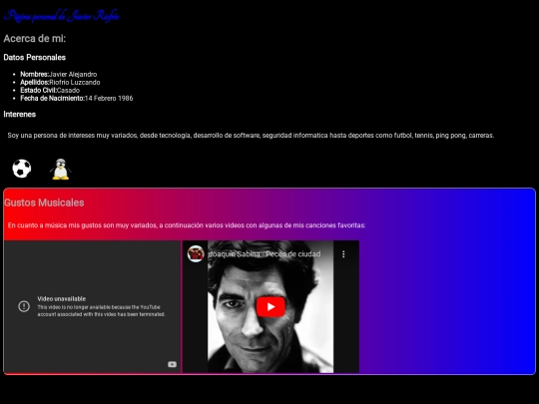Open the Sabina video's three-dot menu
Image resolution: width=539 pixels, height=404 pixels.
(343, 254)
